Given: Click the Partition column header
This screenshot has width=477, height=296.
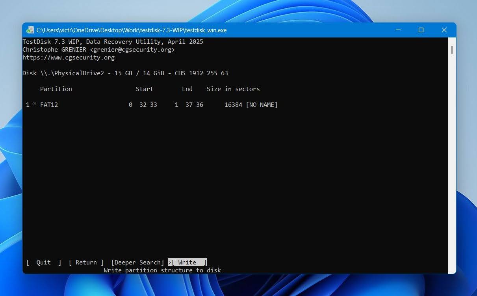Looking at the screenshot, I should point(56,89).
